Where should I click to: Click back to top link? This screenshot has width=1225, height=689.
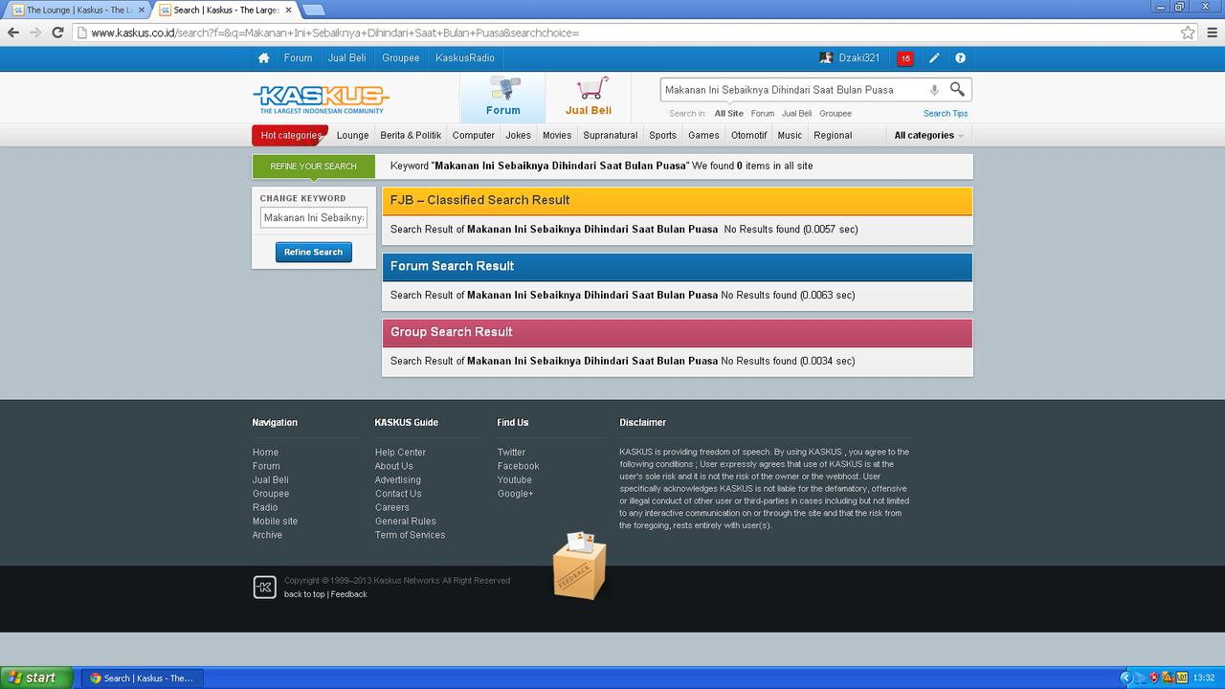coord(304,594)
